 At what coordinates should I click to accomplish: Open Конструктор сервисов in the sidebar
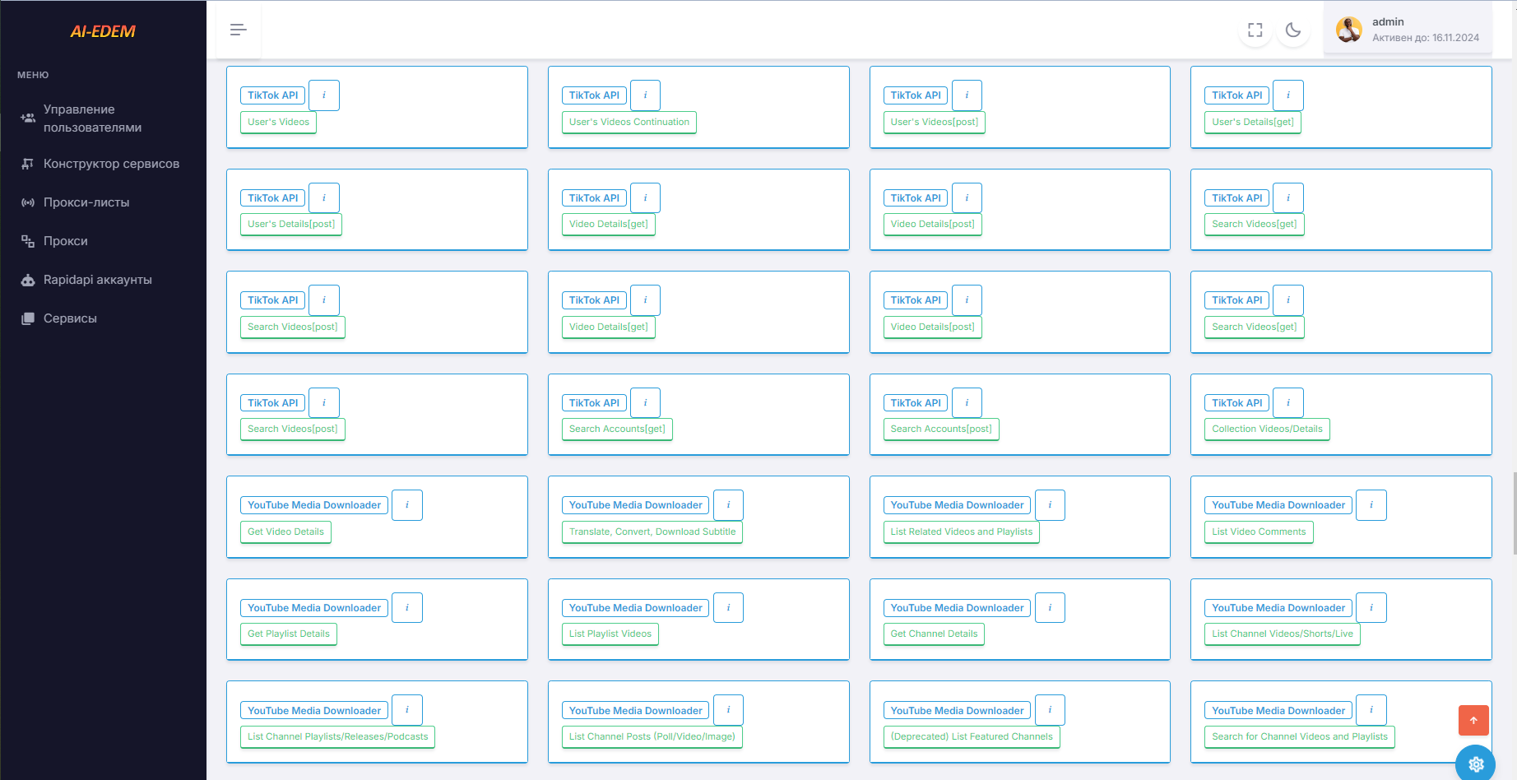(x=103, y=164)
